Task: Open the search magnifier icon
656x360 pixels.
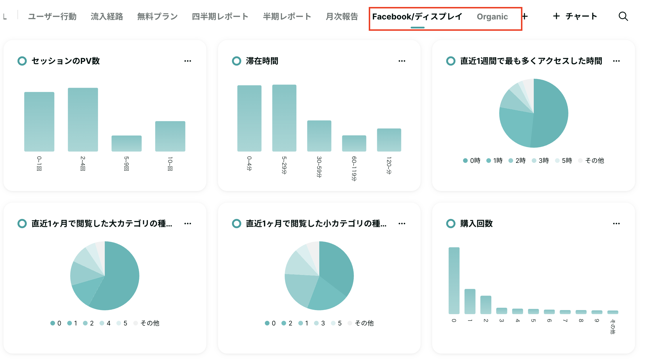Action: pyautogui.click(x=623, y=16)
